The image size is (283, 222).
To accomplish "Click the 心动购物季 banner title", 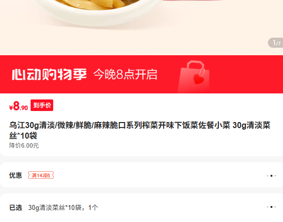I will (49, 74).
